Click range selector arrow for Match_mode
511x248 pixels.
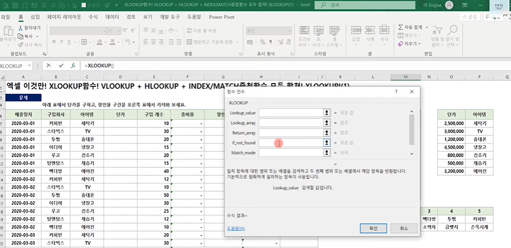tap(327, 153)
